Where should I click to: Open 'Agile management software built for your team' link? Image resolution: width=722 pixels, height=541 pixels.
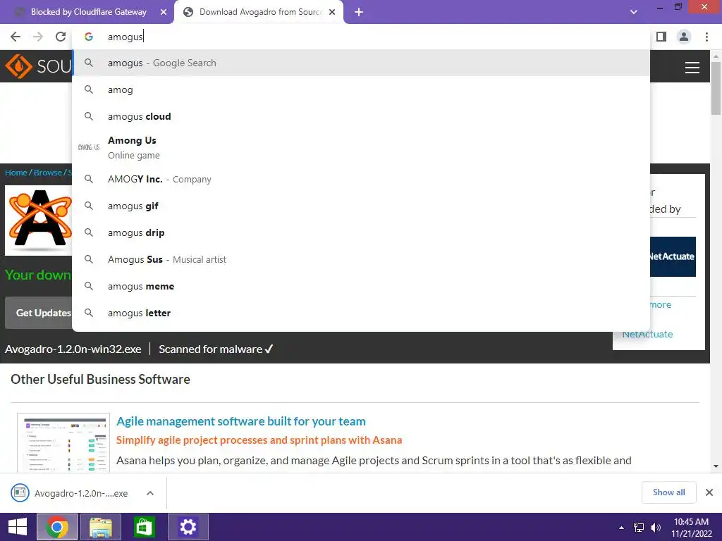click(241, 421)
